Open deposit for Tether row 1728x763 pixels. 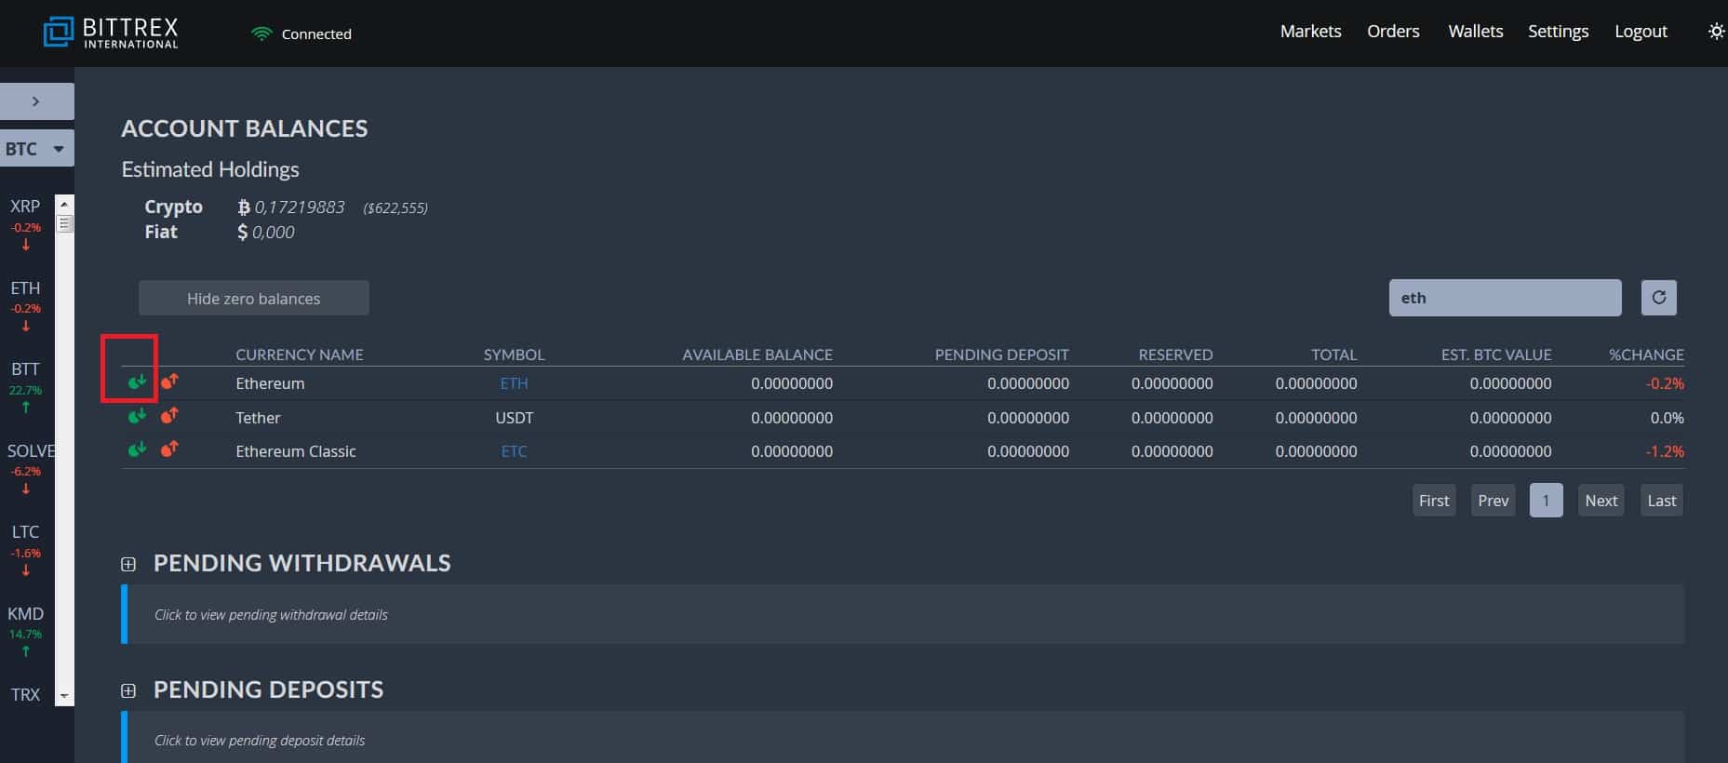[138, 415]
